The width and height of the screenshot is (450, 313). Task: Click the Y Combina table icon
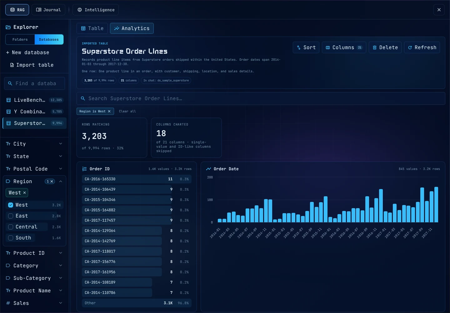coord(9,112)
